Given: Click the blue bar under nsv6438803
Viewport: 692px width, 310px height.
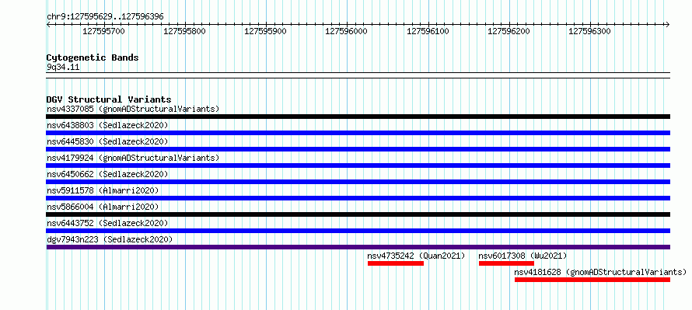Looking at the screenshot, I should click(x=358, y=133).
